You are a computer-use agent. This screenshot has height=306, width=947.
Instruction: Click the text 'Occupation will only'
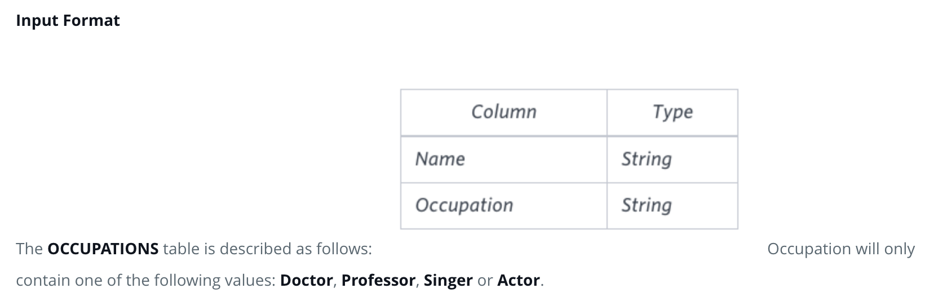(841, 249)
